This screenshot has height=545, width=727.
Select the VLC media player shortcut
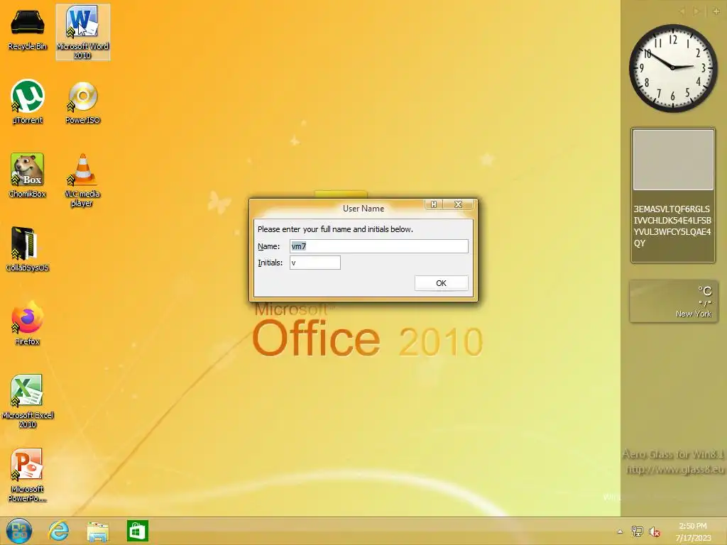point(82,180)
